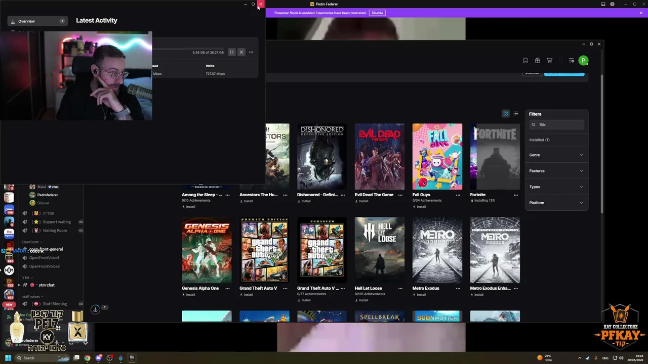Open the Hell Let Loose cover

point(380,250)
